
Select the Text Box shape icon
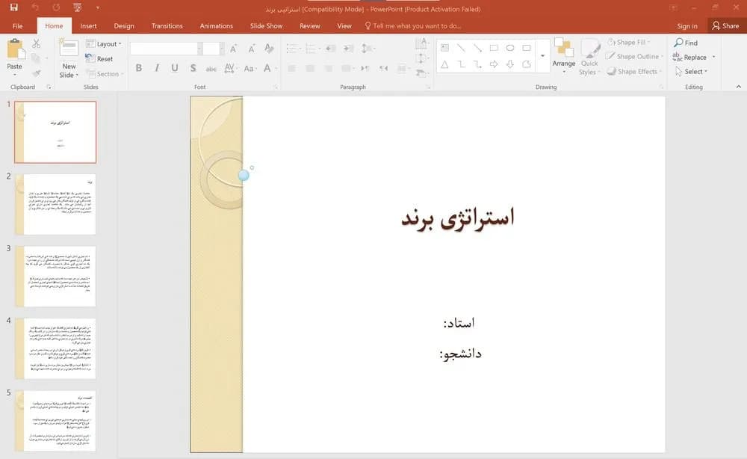[444, 48]
